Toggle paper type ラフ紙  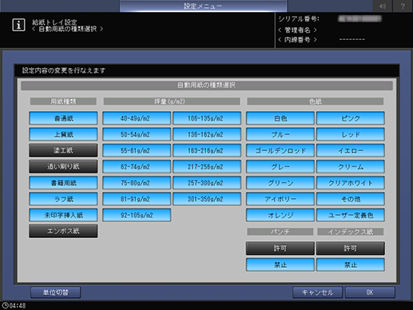pos(63,199)
